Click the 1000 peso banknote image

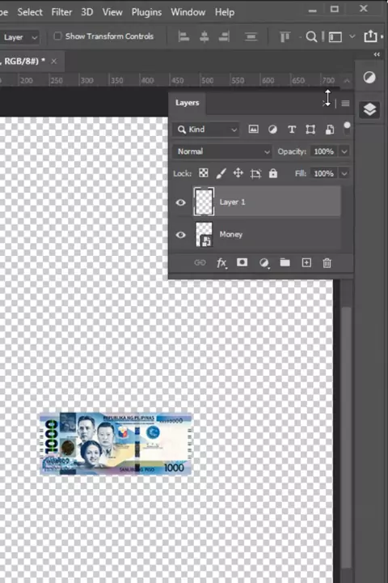(116, 444)
